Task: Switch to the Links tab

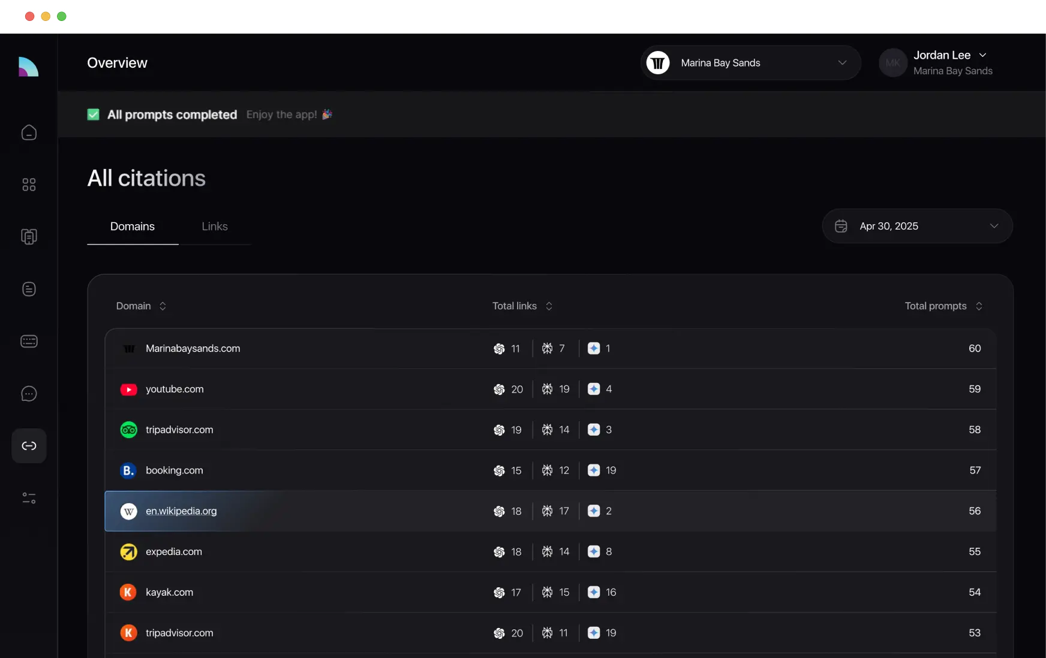Action: 215,227
